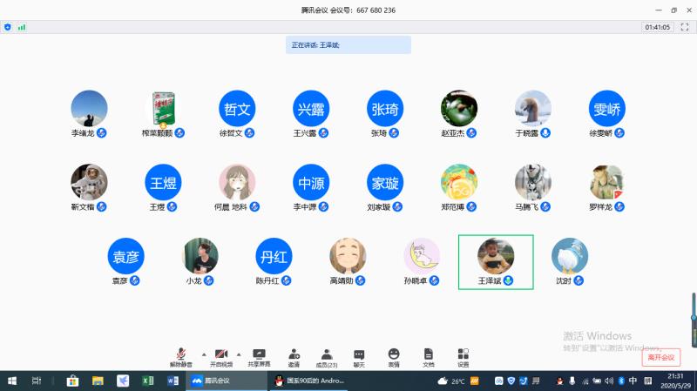Click the Leave Meeting (离开会议) button
This screenshot has width=697, height=391.
tap(660, 357)
